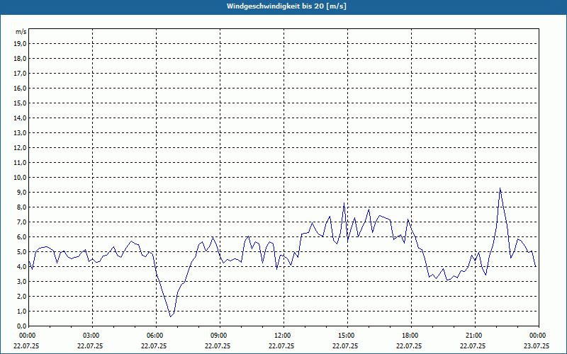Click the '14,0' y-axis value
The image size is (567, 354).
point(21,118)
